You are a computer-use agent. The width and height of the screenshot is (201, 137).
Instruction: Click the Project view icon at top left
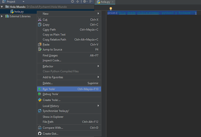coord(4,2)
